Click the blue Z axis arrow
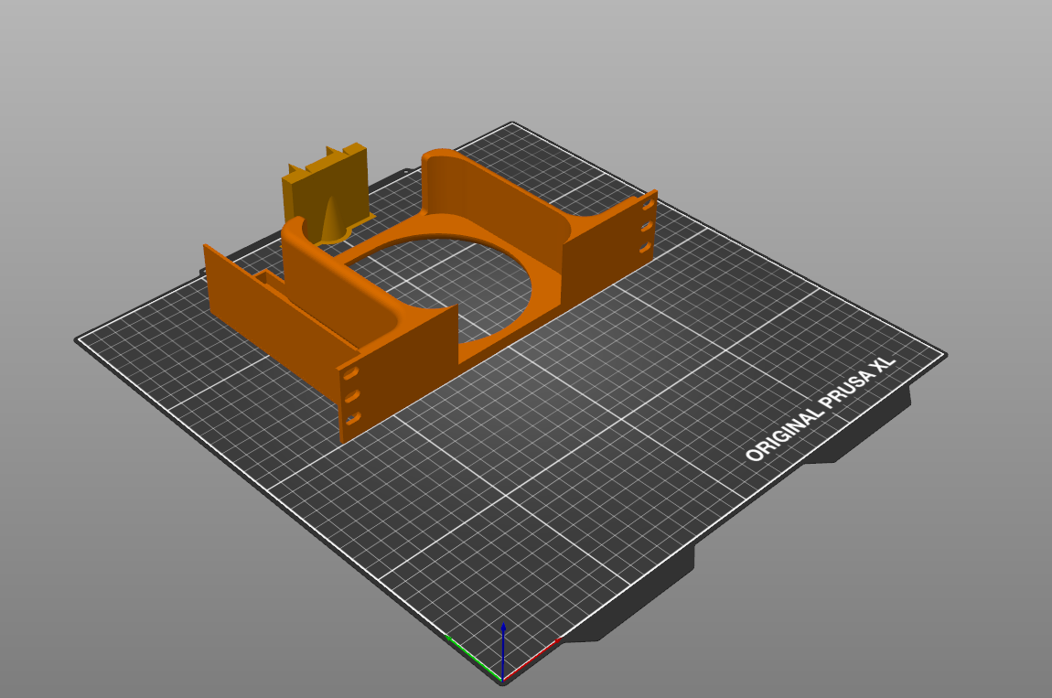 point(503,648)
